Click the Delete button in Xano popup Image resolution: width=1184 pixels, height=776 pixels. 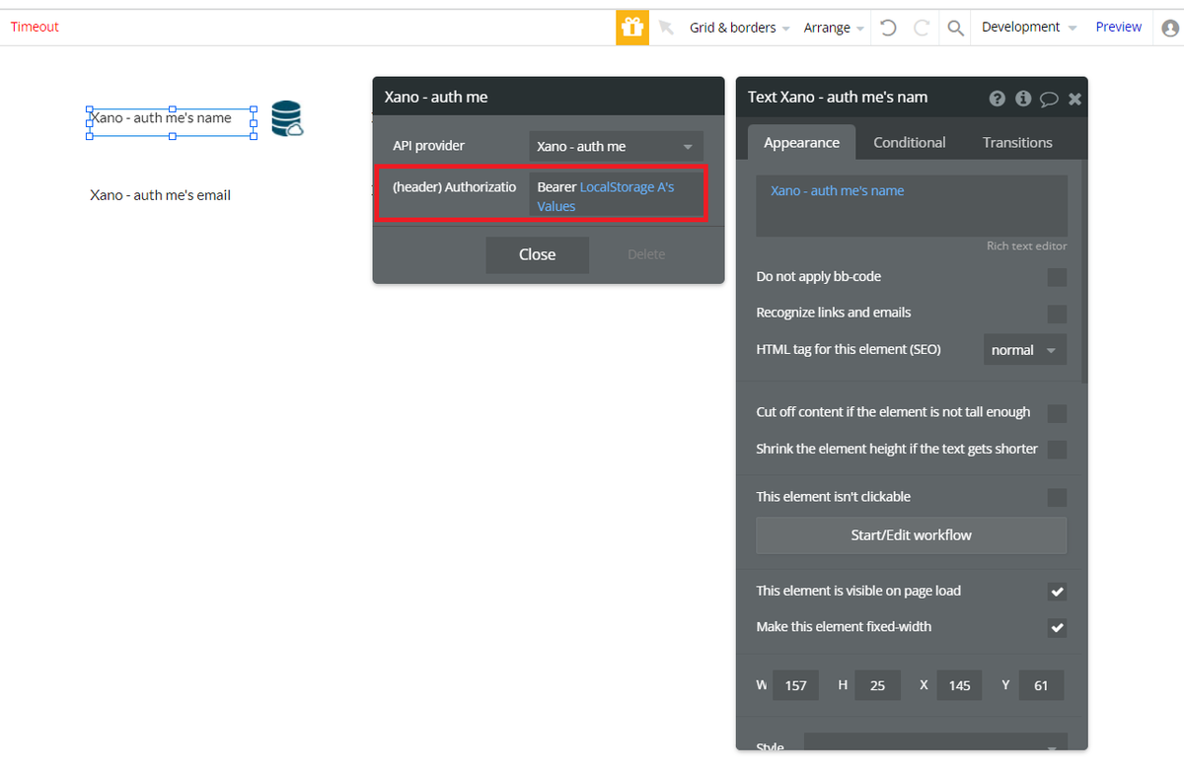pos(646,254)
